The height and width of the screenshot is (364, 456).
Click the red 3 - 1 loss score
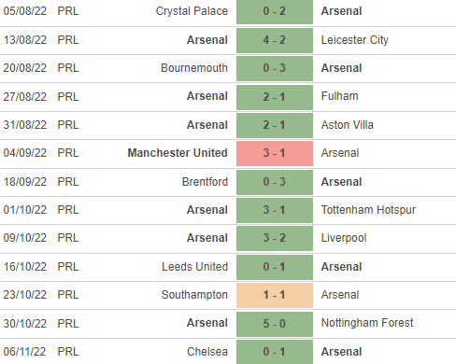point(275,153)
